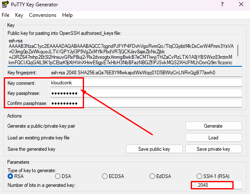Click the Key fingerprint field
This screenshot has width=250, height=194.
(146, 73)
